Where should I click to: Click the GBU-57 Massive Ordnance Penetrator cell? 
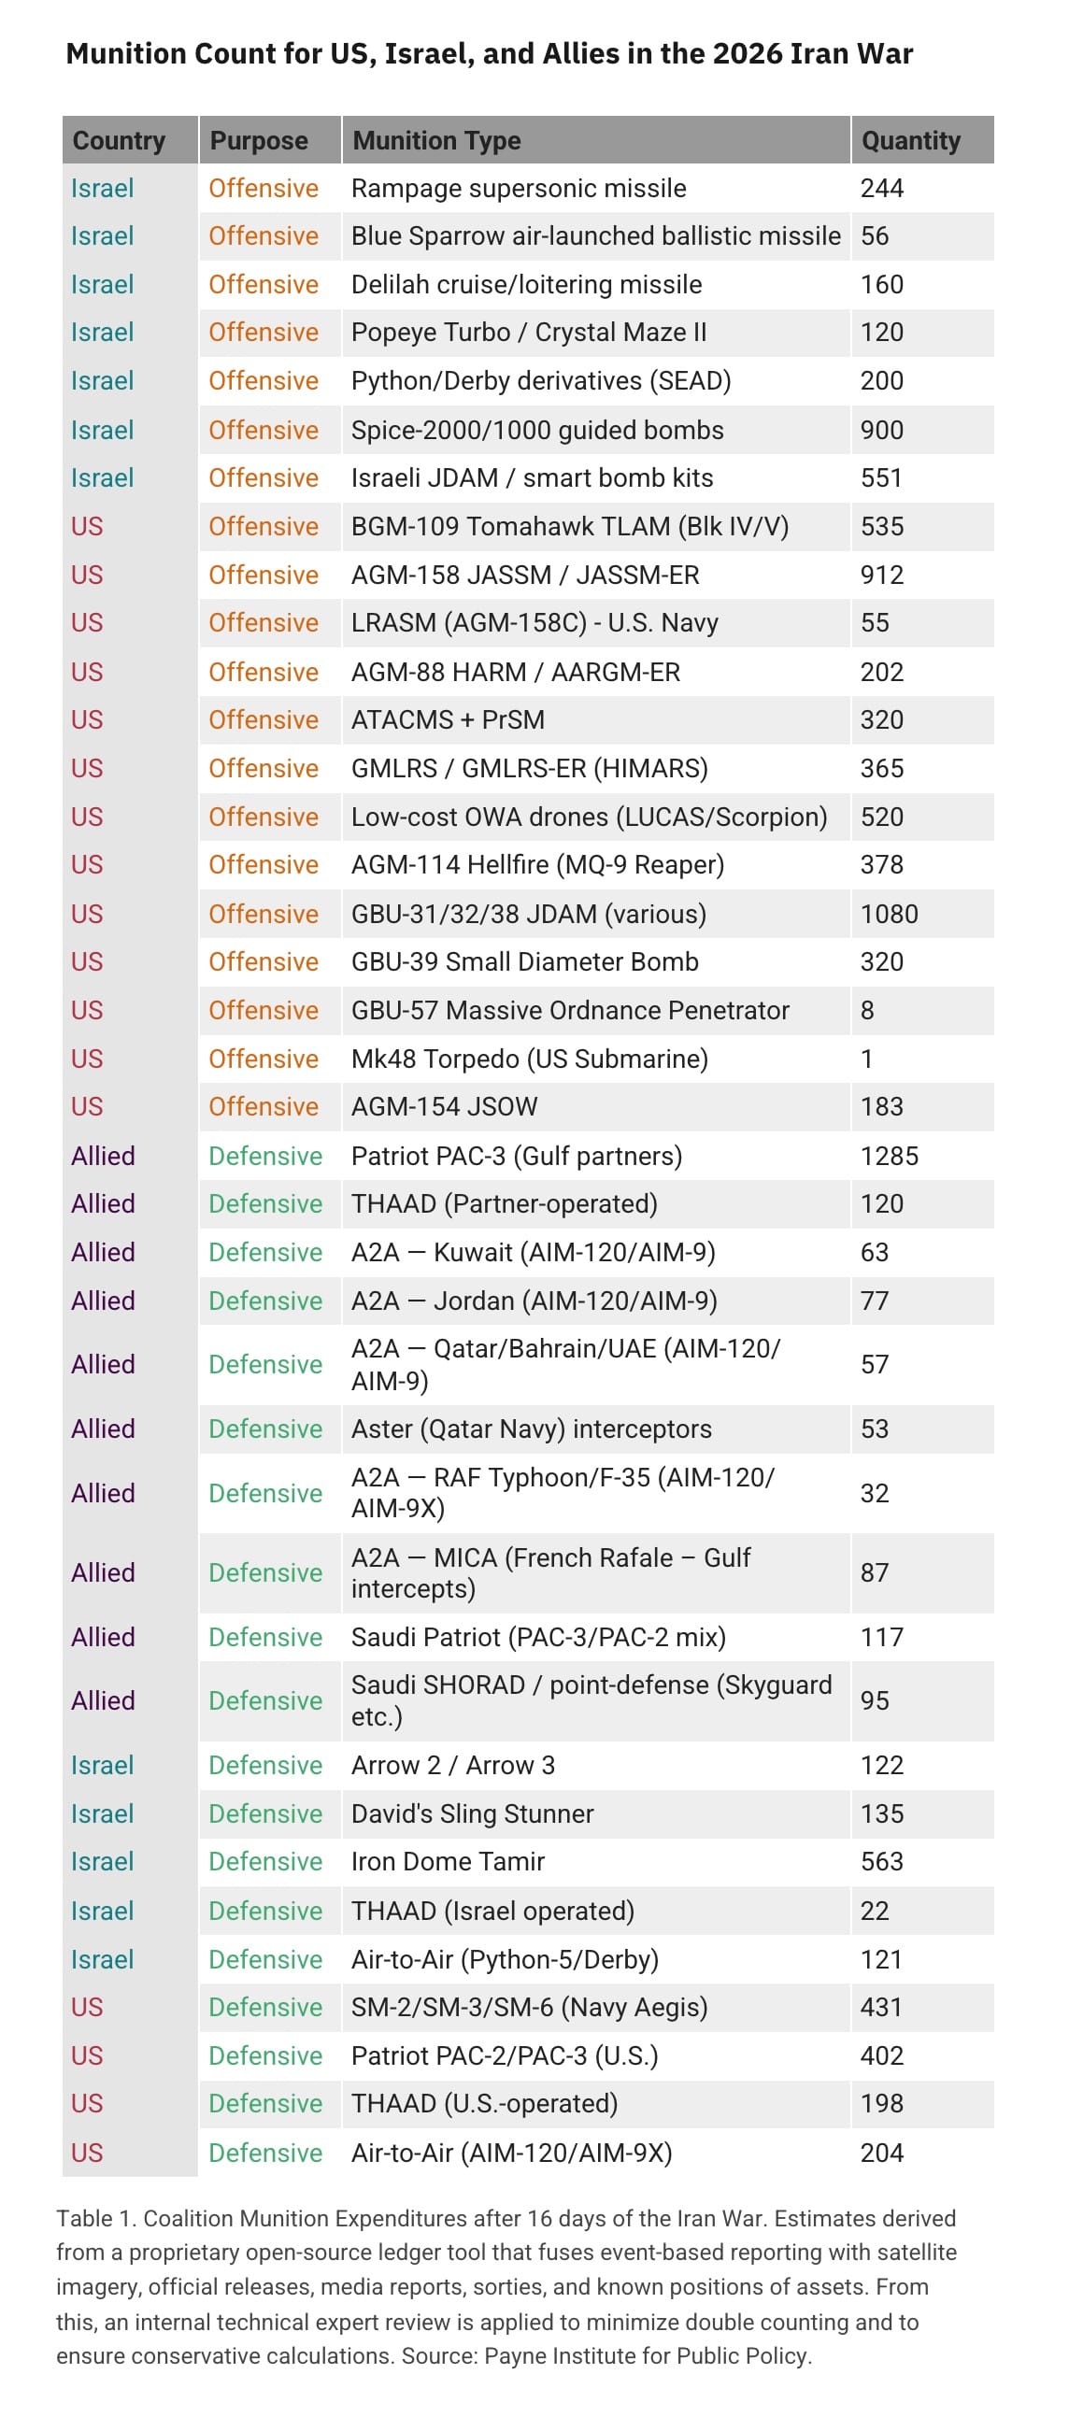(570, 1011)
